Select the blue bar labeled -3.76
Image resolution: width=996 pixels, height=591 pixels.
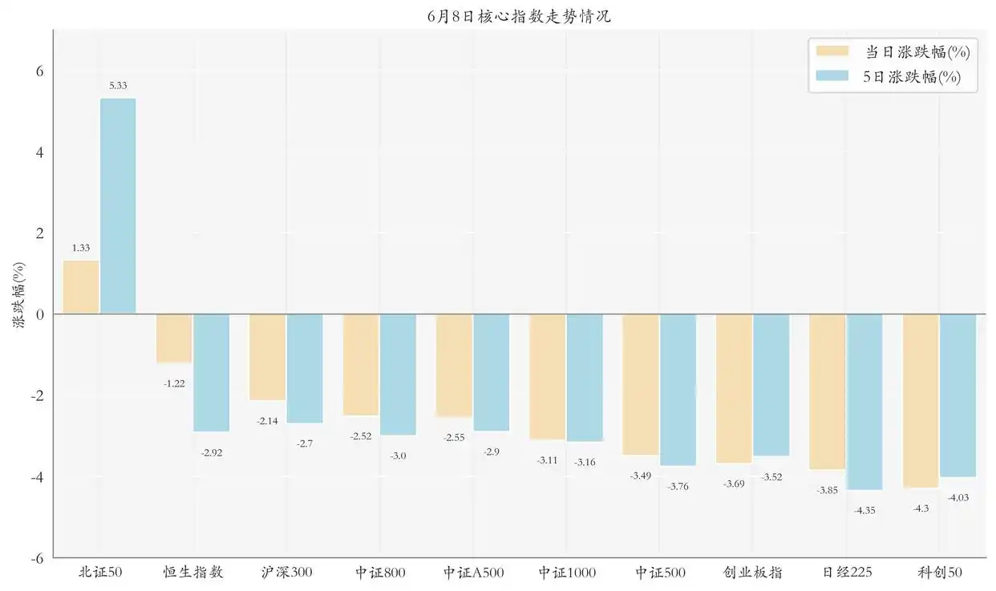(678, 390)
